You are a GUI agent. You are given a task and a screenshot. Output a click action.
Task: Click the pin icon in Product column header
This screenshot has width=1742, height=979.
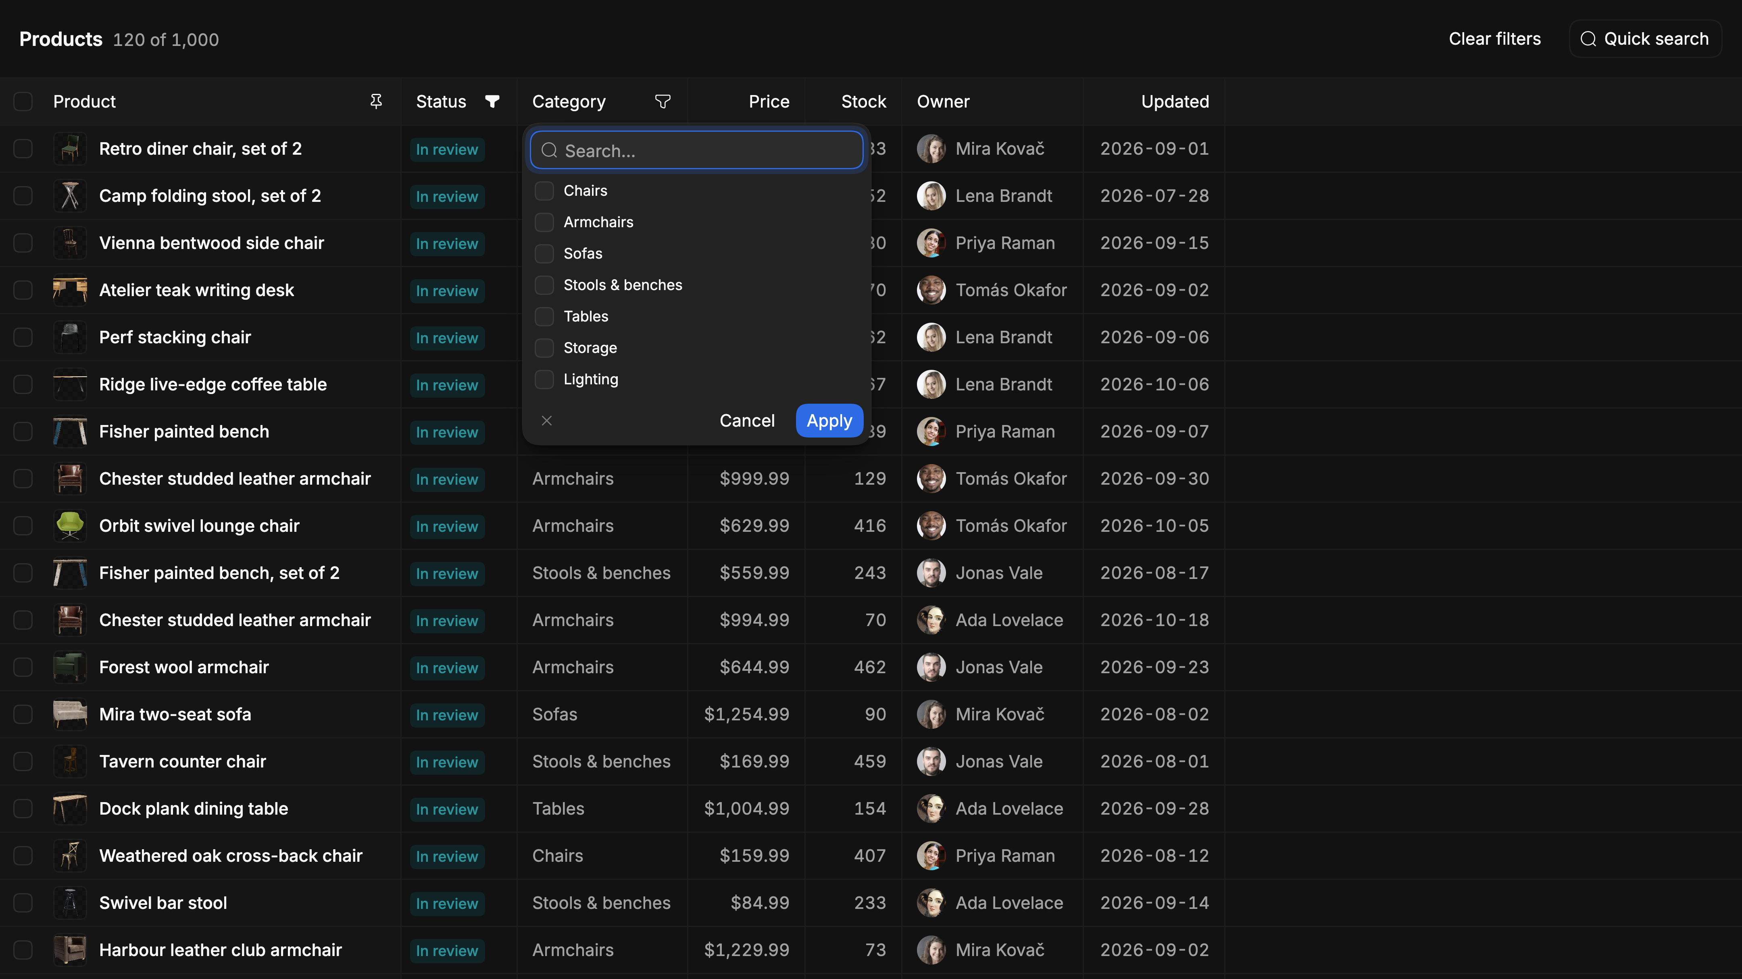point(376,102)
